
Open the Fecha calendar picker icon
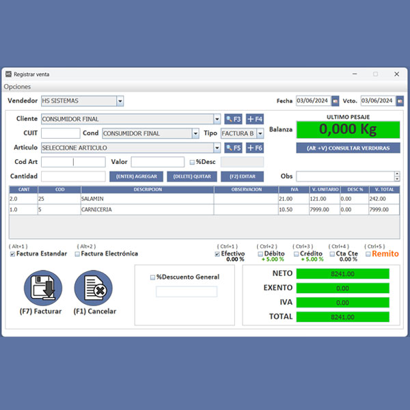[335, 101]
